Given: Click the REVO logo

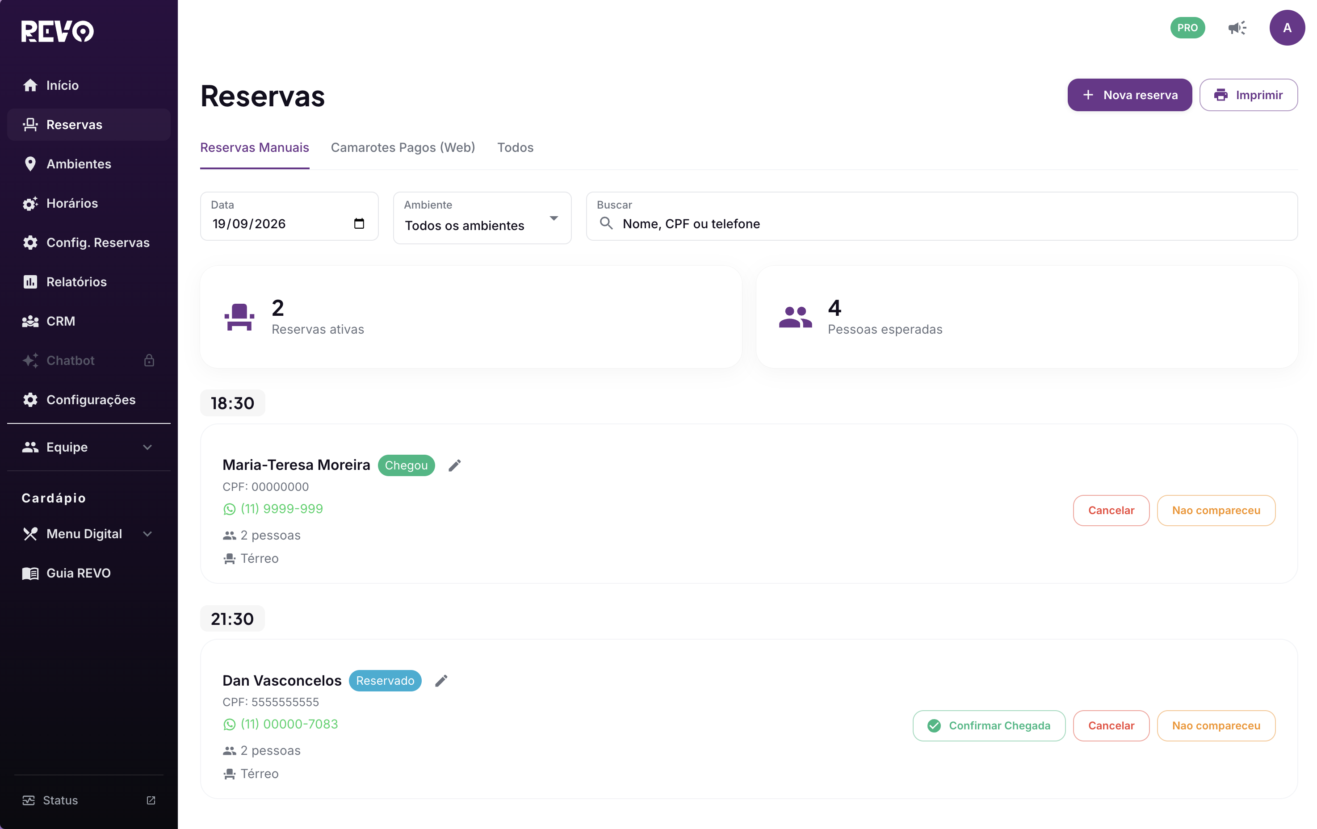Looking at the screenshot, I should 58,31.
